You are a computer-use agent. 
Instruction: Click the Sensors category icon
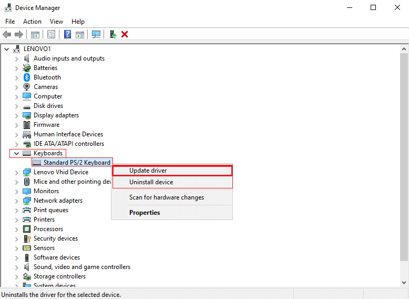27,248
